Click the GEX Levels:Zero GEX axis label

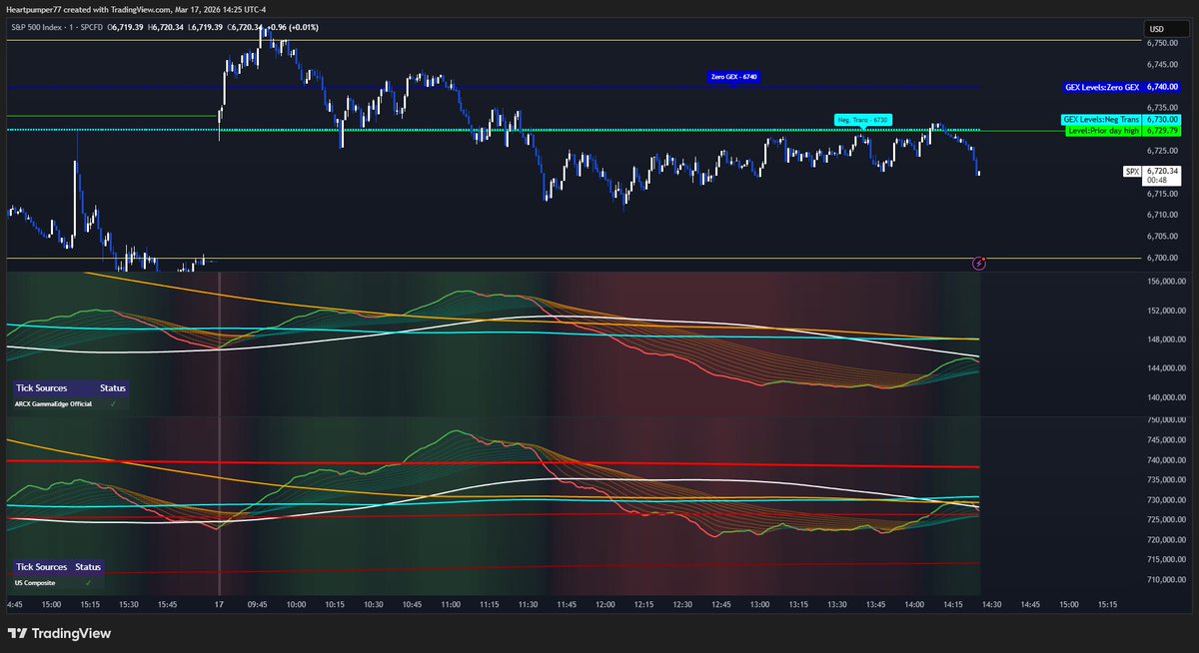1102,87
